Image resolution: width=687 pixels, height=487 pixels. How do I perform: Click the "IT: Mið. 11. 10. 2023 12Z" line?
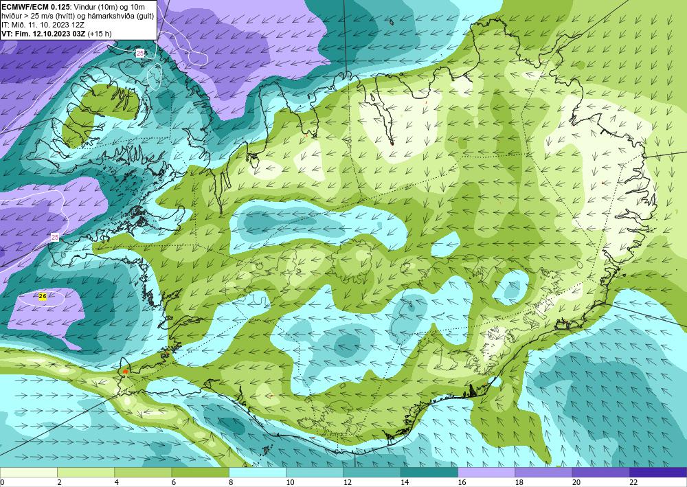pos(43,25)
